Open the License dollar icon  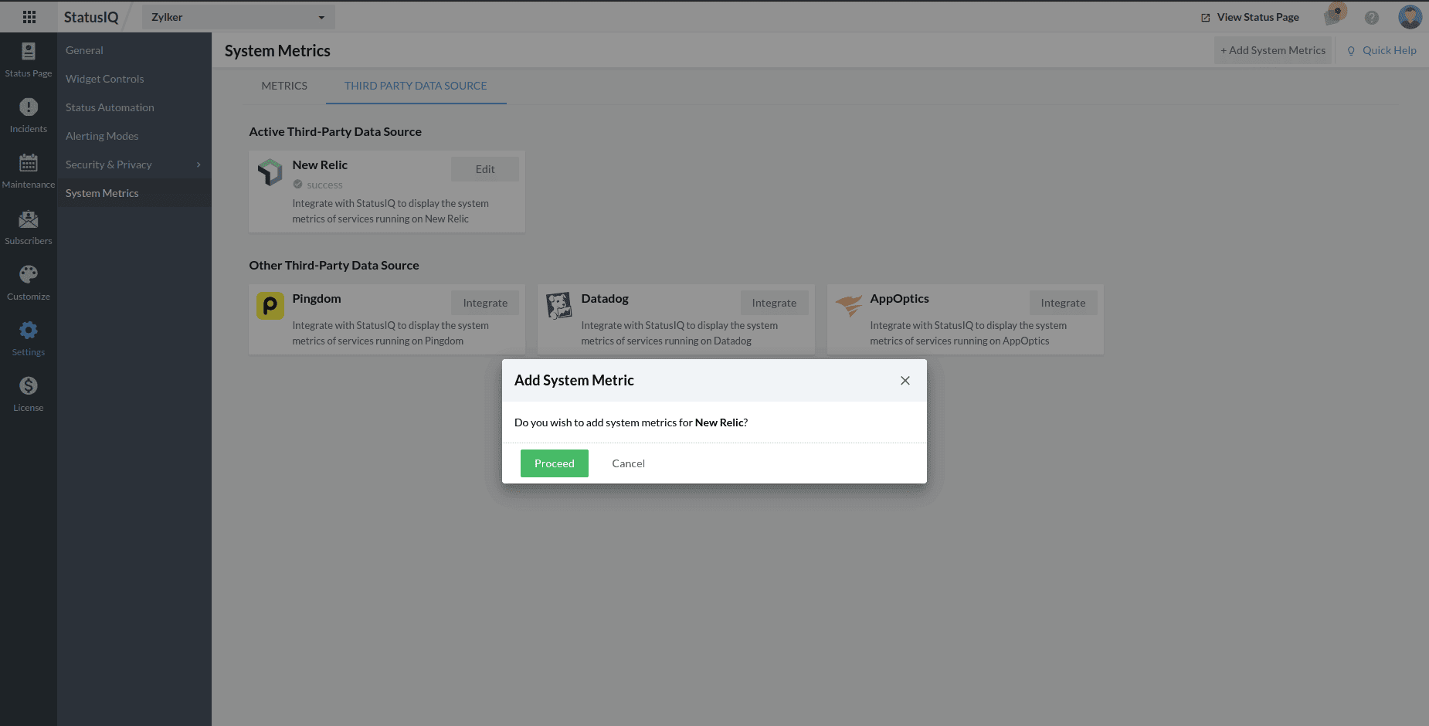point(29,386)
